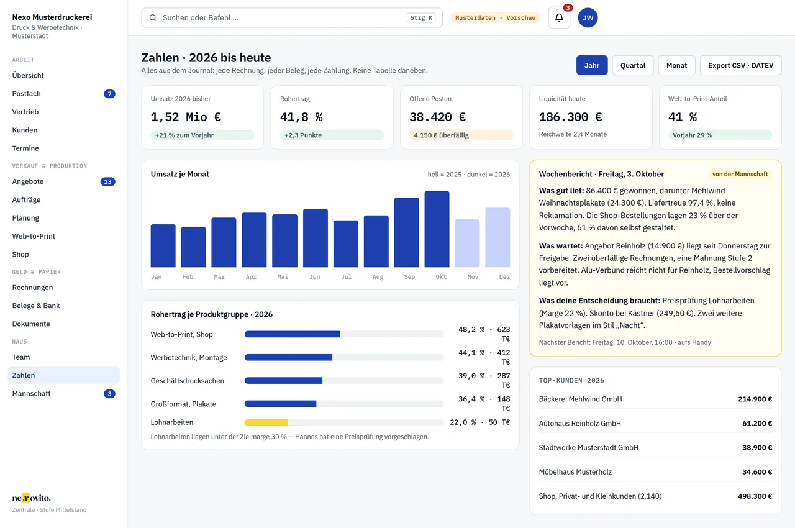Click the '4.150 € überfällig' pill
The height and width of the screenshot is (528, 795).
pyautogui.click(x=461, y=135)
